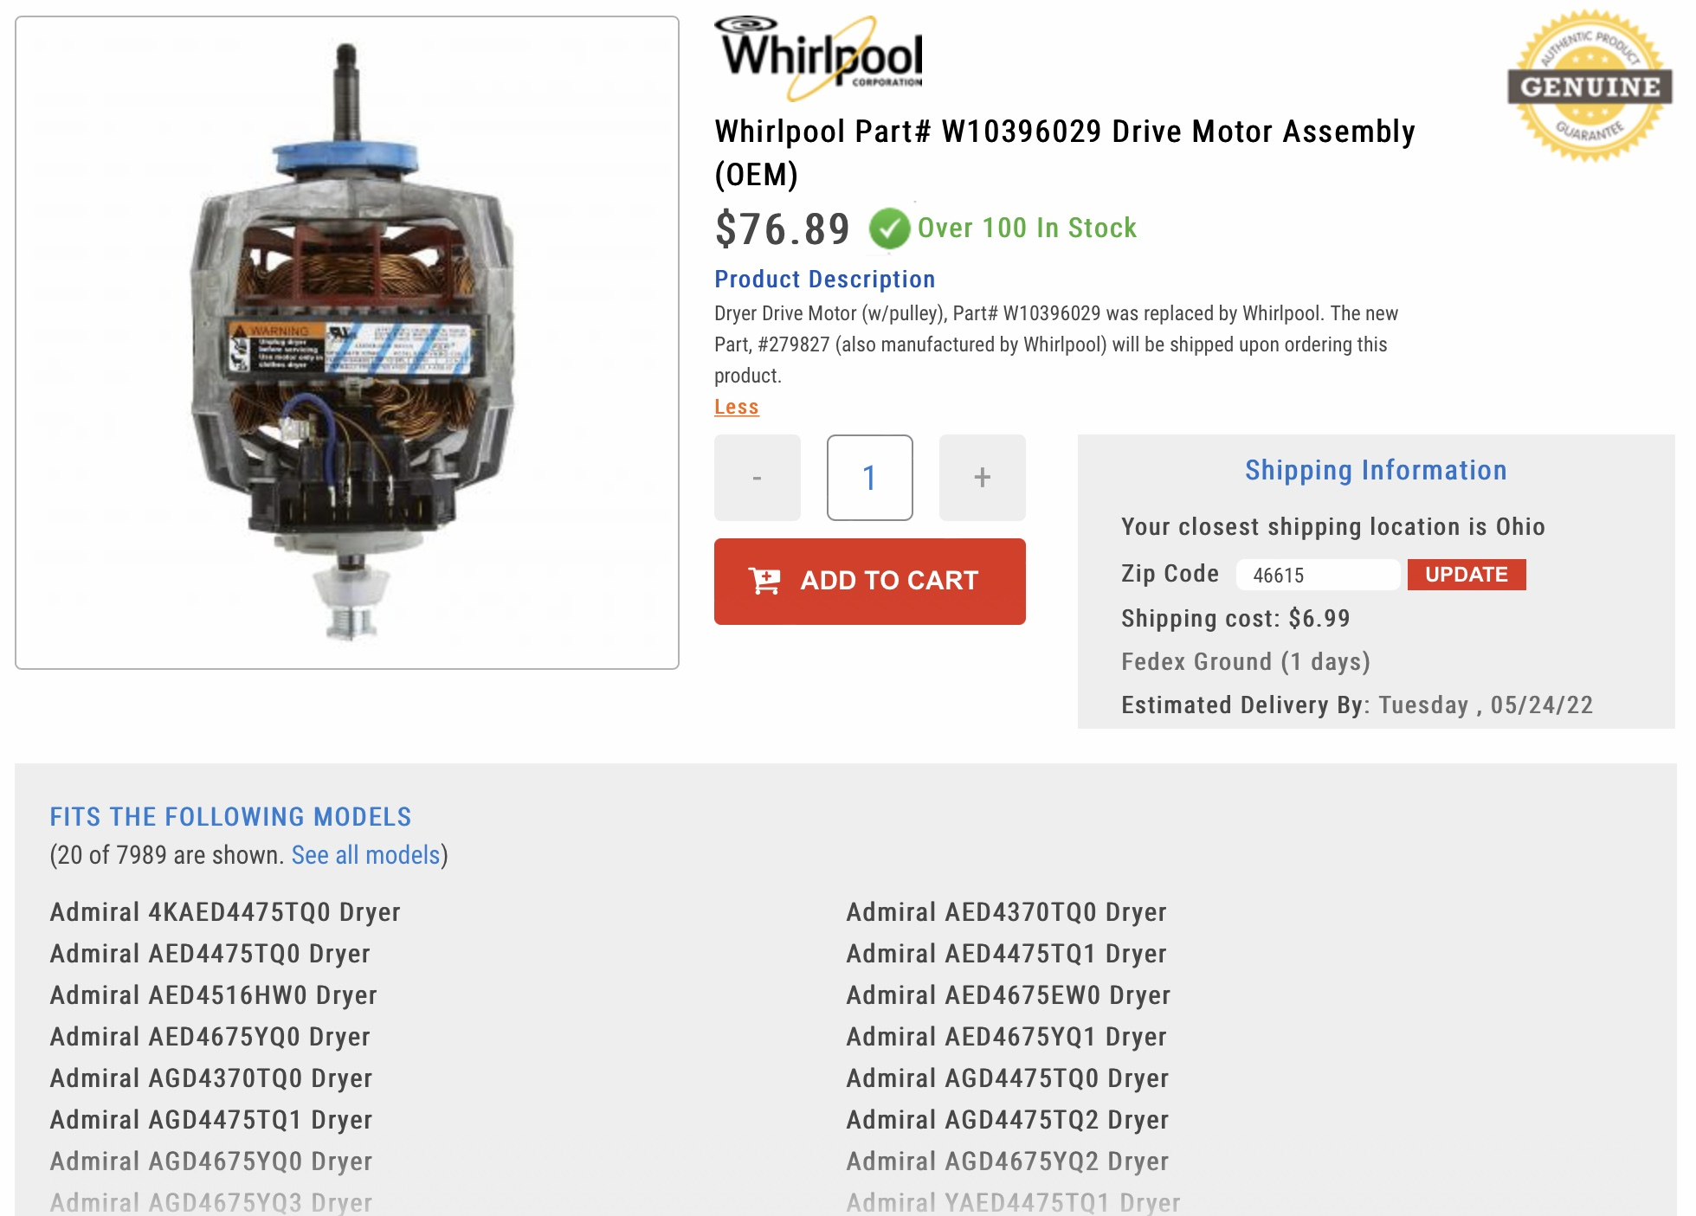
Task: Click the green in-stock checkmark icon
Action: tap(889, 228)
